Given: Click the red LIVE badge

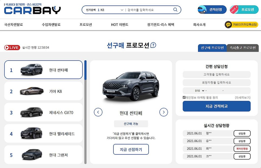Looking at the screenshot, I should [12, 48].
